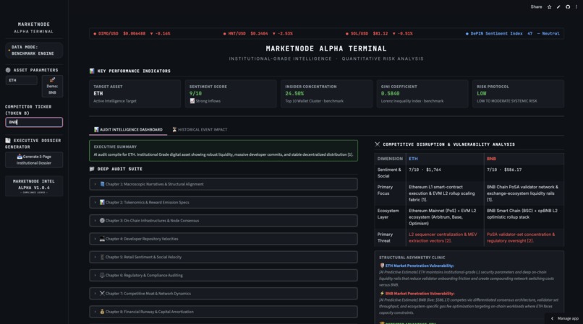Viewport: 583px width, 324px height.
Task: Click the Data Mode: Benchmark Engine label
Action: click(x=33, y=50)
